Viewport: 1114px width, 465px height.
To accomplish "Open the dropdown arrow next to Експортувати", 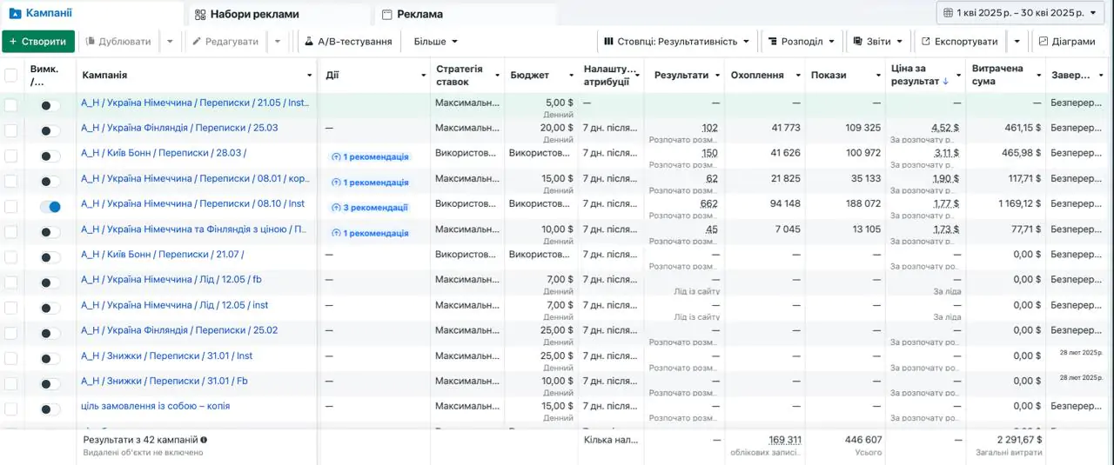I will pyautogui.click(x=1017, y=41).
